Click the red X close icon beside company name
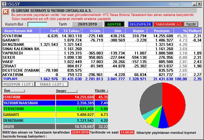Viewport: 204px width, 140px height. point(6,11)
